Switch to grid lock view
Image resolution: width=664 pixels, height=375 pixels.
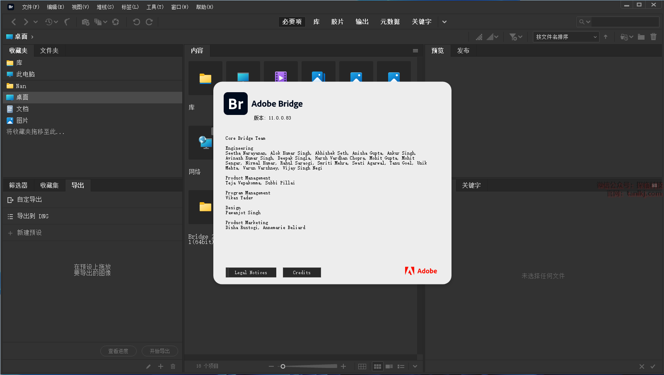point(362,366)
